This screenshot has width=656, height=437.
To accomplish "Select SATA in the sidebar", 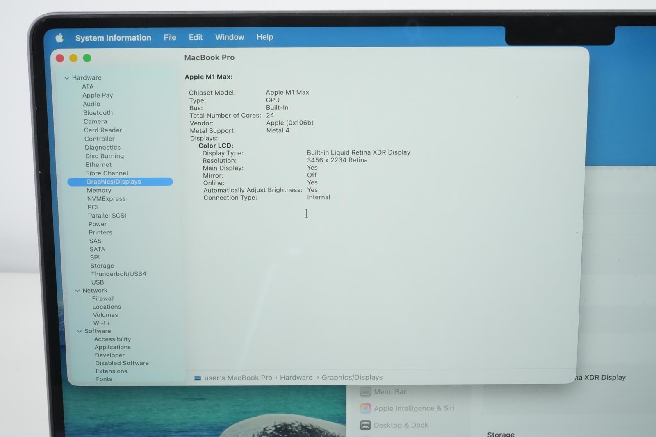I will [x=97, y=249].
